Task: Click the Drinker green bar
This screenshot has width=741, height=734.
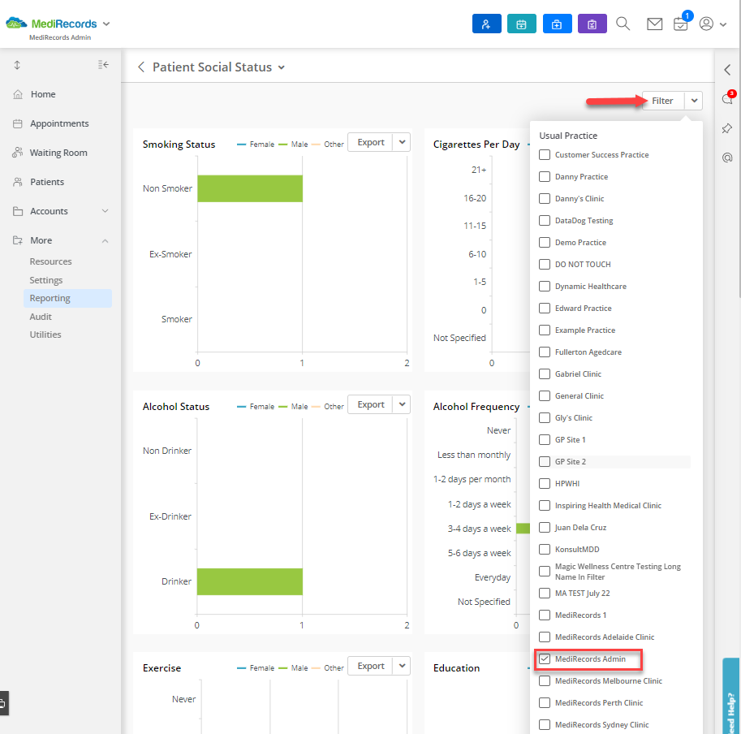Action: coord(250,582)
